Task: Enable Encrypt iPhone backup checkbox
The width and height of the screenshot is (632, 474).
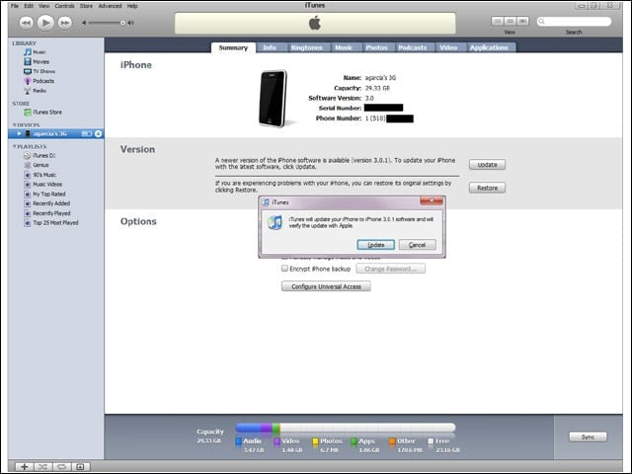Action: tap(284, 269)
